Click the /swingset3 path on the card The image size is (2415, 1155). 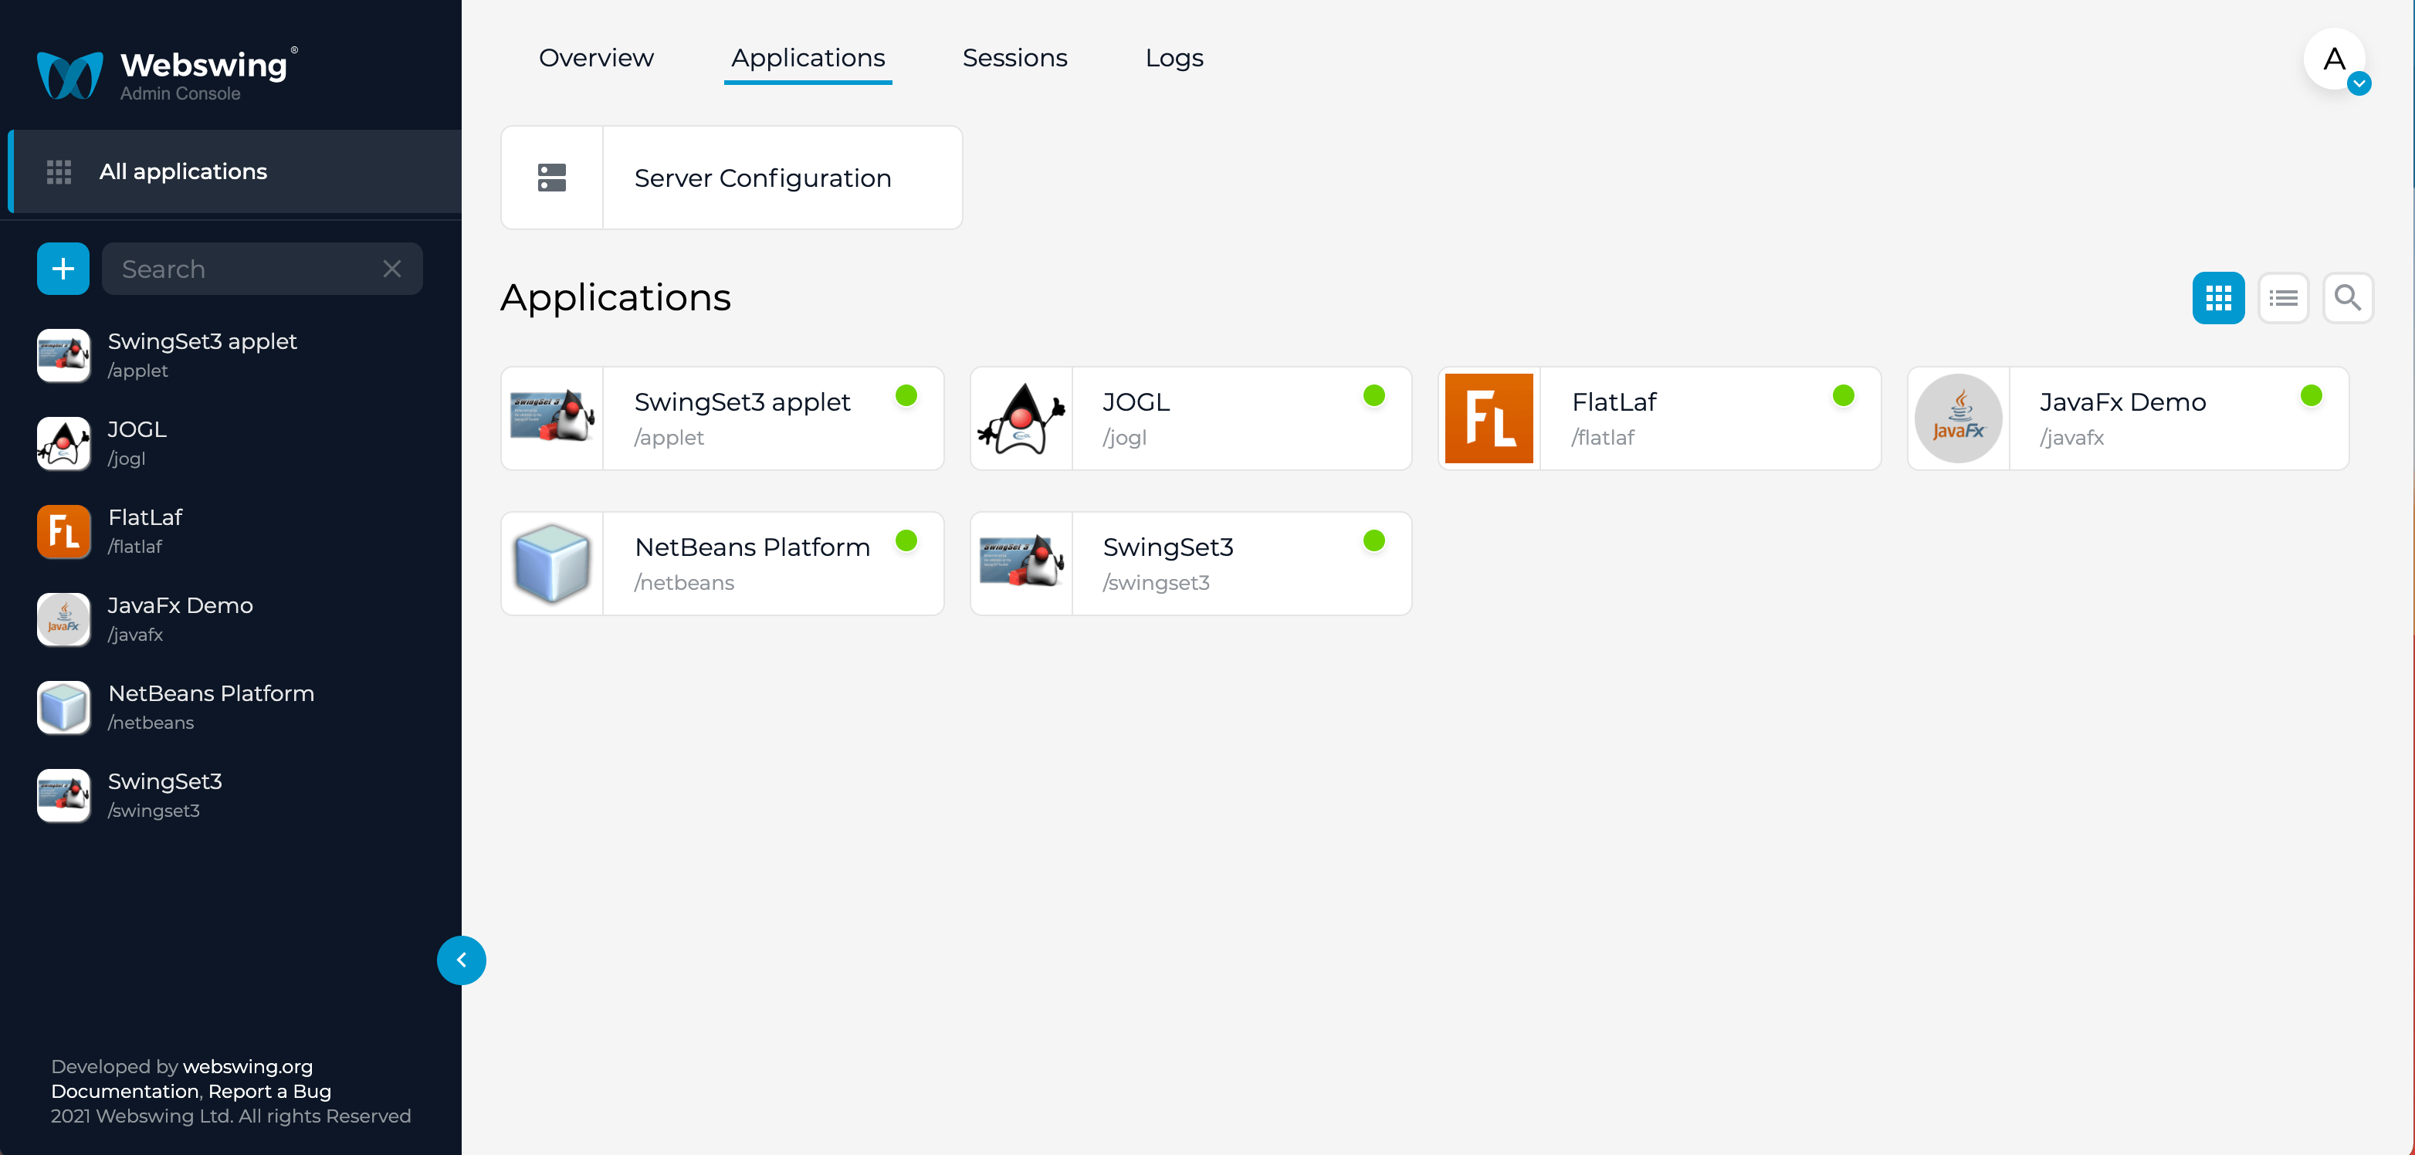click(x=1157, y=583)
